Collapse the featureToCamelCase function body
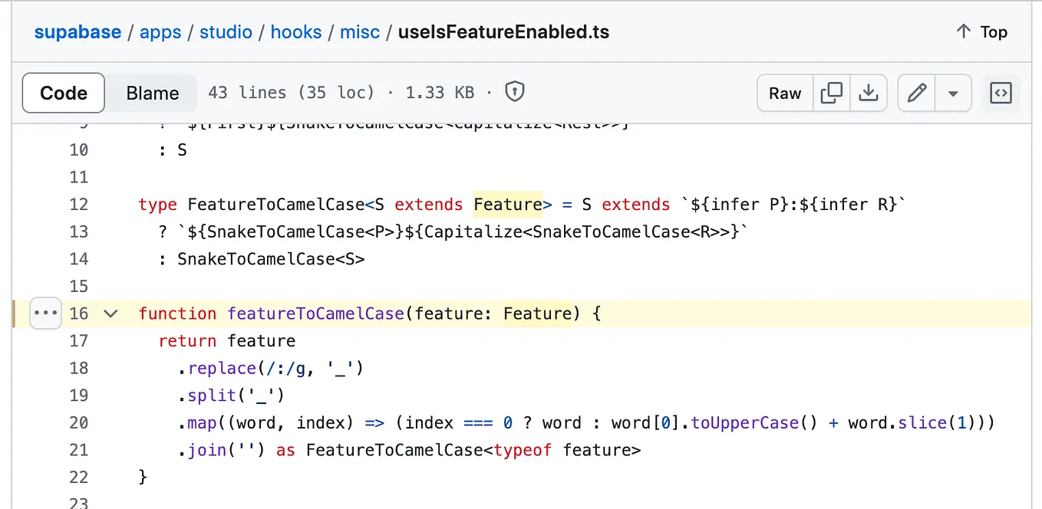1042x509 pixels. [x=110, y=313]
